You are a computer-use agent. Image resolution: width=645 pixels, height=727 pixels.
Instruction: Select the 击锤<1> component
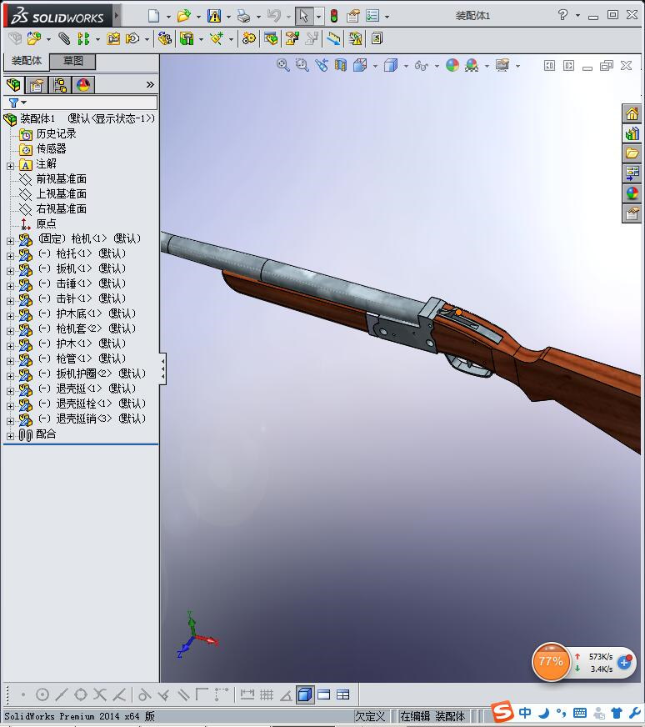(x=82, y=283)
